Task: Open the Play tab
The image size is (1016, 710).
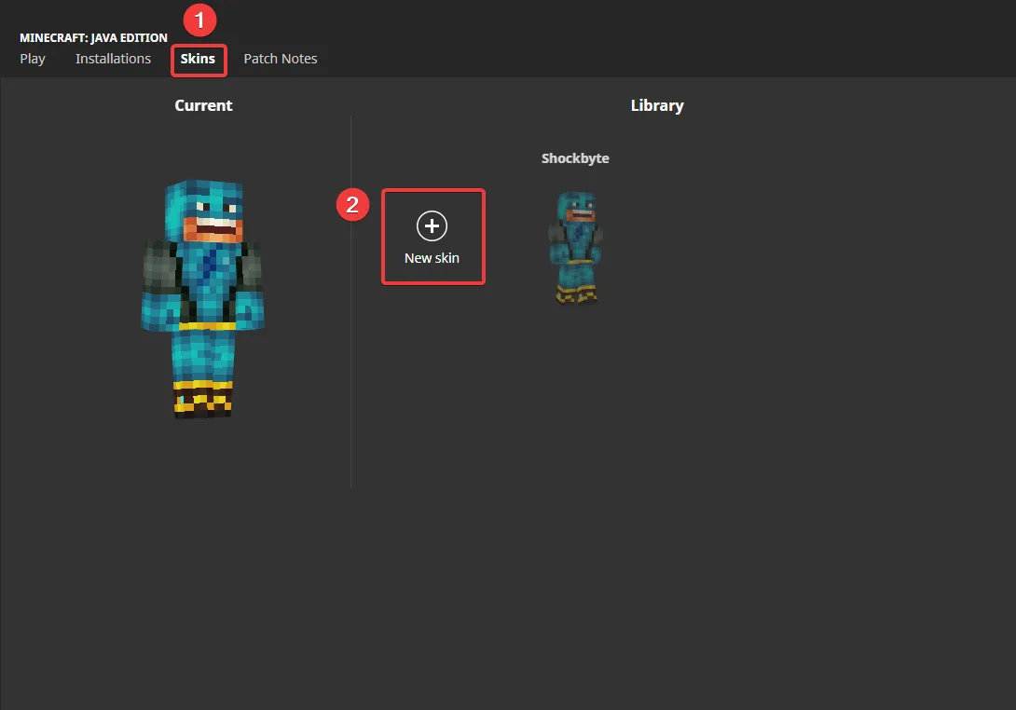Action: (33, 59)
